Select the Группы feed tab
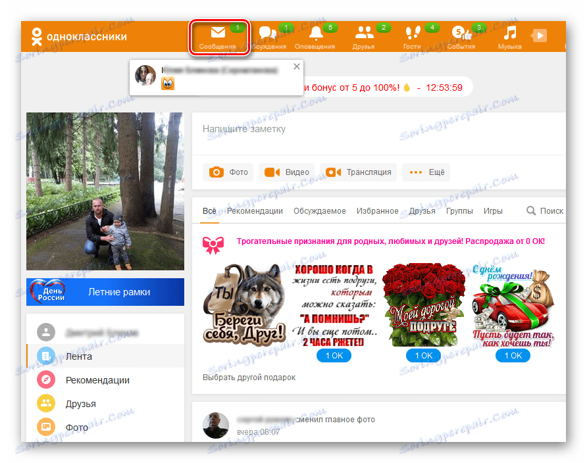 tap(459, 211)
